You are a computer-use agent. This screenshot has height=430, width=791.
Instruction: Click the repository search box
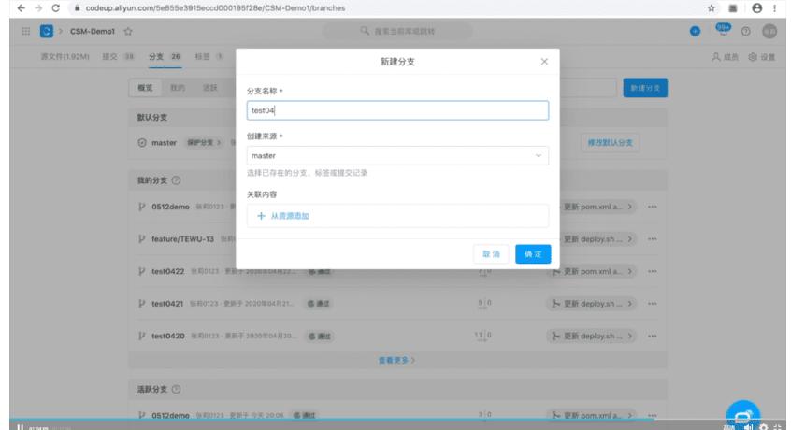[x=397, y=31]
